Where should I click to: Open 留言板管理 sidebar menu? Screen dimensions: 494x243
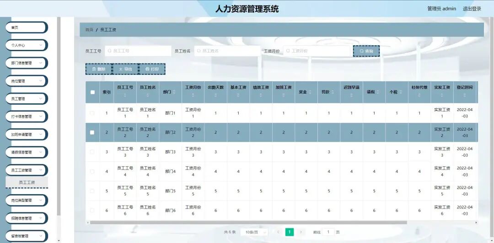pyautogui.click(x=27, y=236)
